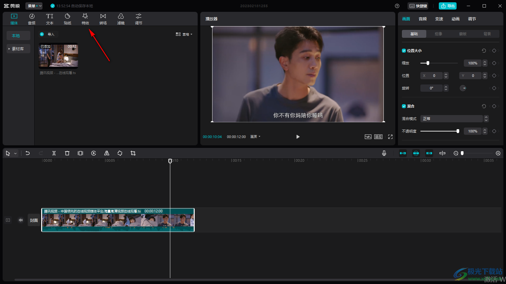
Task: Expand the 素材库 library tree item
Action: click(18, 49)
